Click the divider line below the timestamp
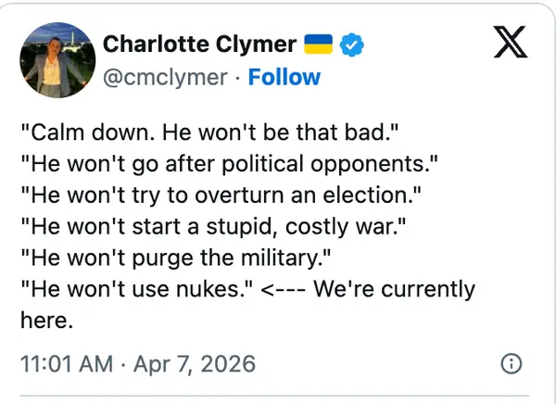The image size is (556, 404). (278, 396)
